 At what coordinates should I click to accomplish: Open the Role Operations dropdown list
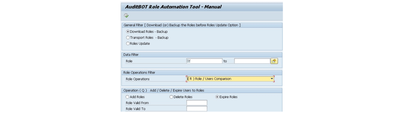click(272, 79)
